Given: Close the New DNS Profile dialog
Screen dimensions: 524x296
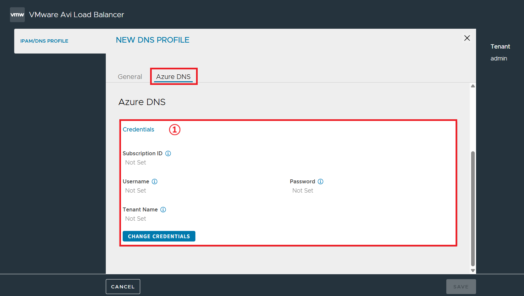Looking at the screenshot, I should coord(467,38).
